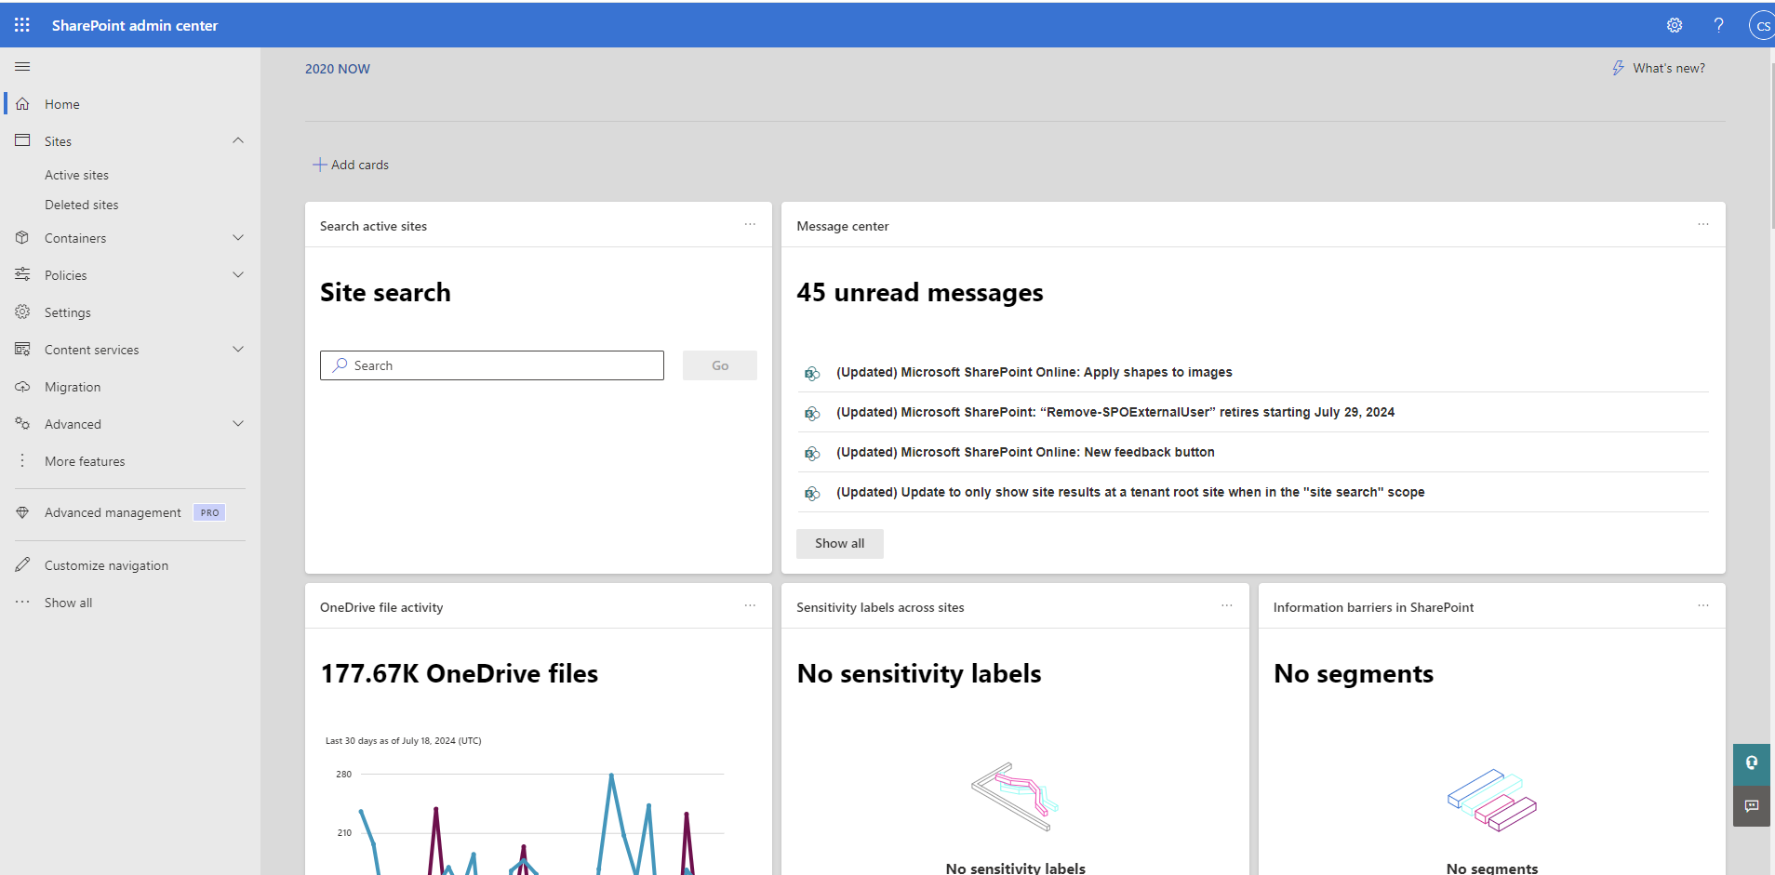This screenshot has height=875, width=1775.
Task: Click the 177.67K OneDrive files heading
Action: coord(460,673)
